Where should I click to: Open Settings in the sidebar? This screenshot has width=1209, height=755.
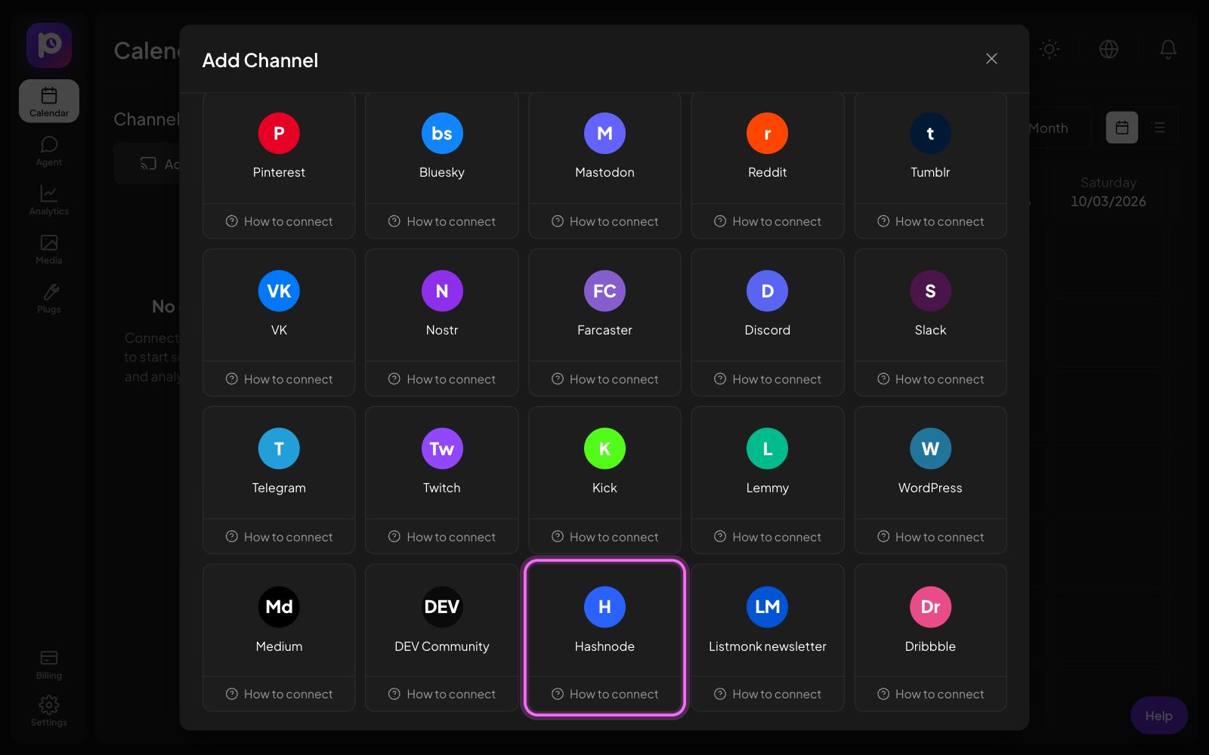(49, 711)
